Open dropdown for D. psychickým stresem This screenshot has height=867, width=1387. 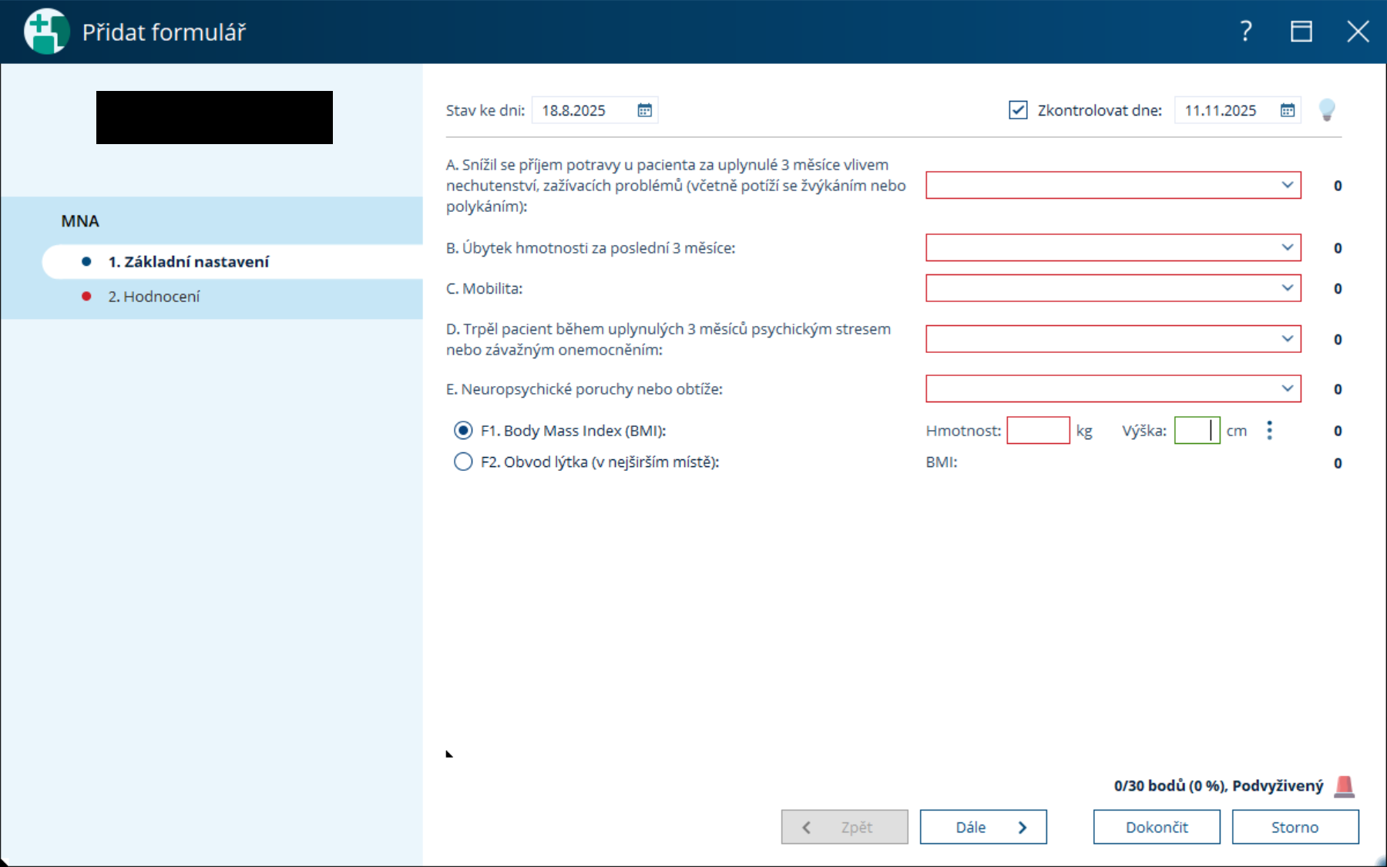point(1113,339)
